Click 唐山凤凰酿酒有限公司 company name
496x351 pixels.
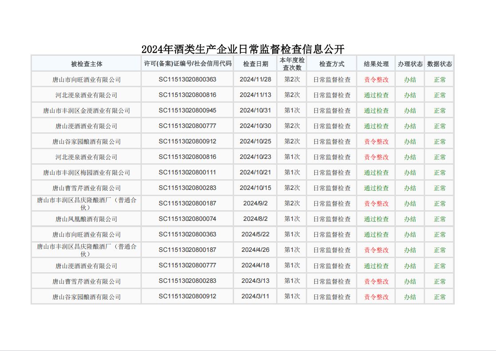[86, 219]
